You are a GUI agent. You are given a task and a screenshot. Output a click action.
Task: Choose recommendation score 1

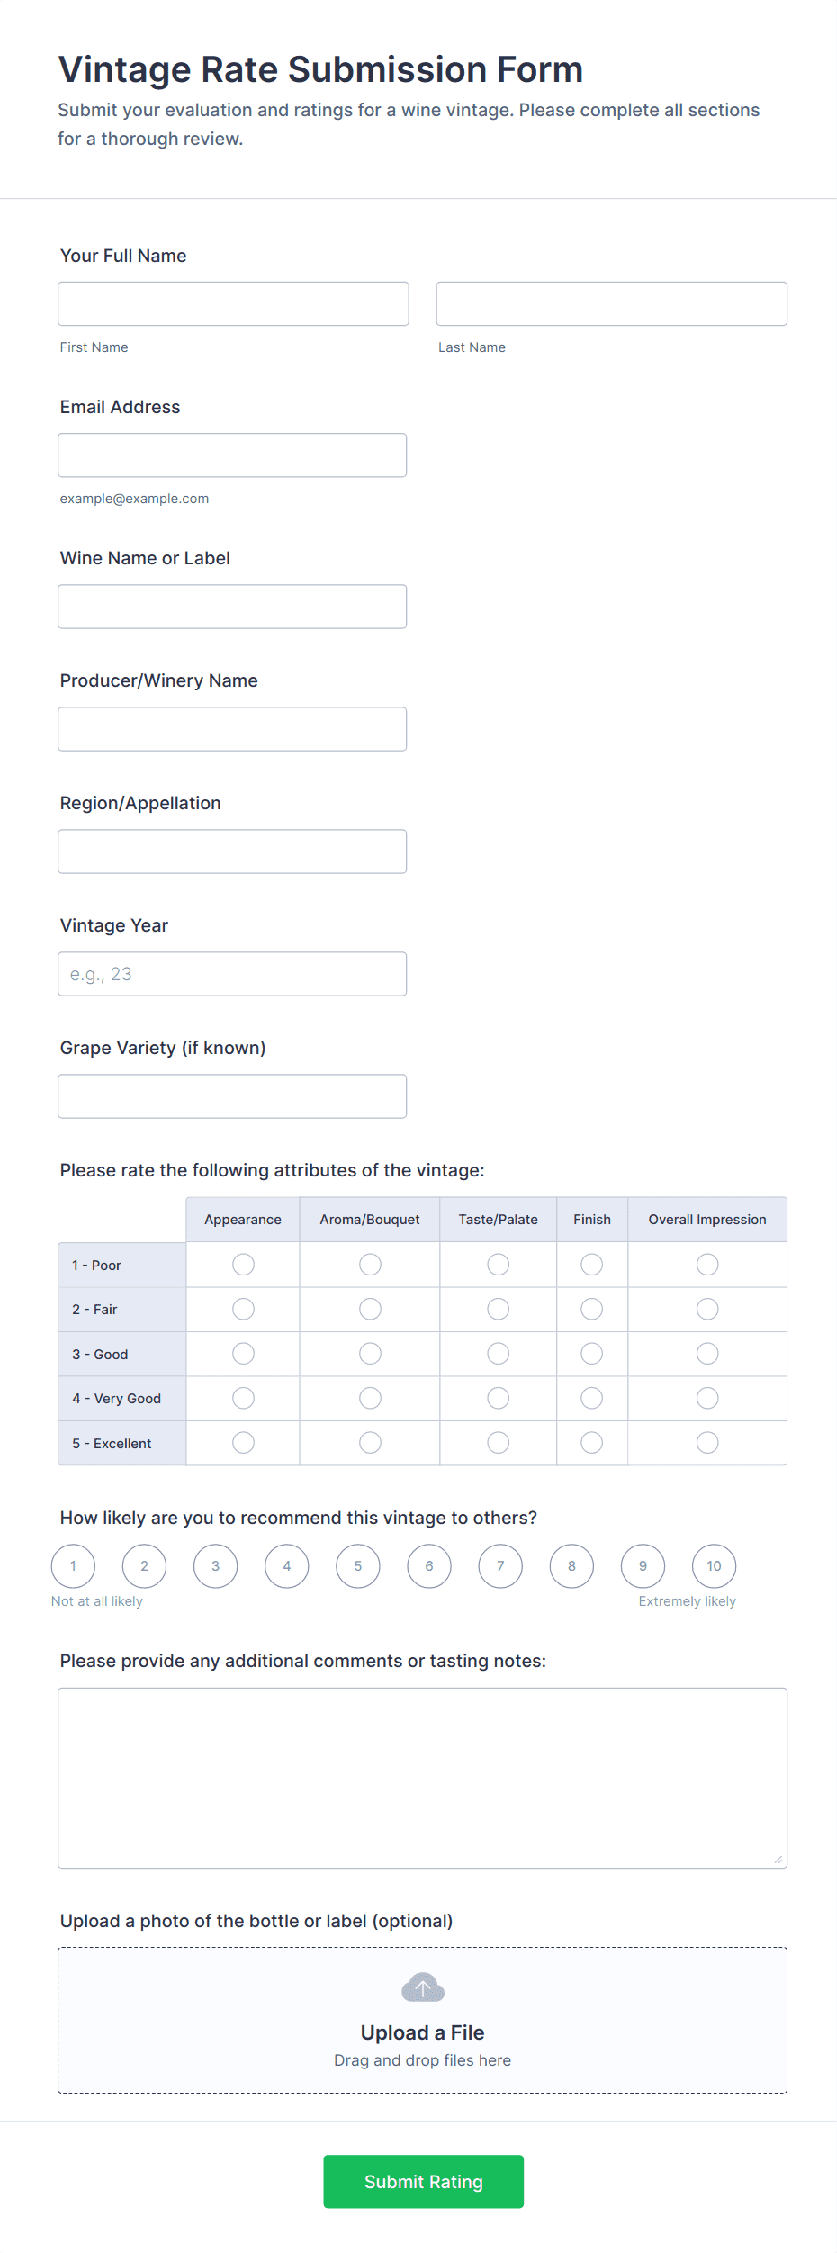(x=73, y=1566)
